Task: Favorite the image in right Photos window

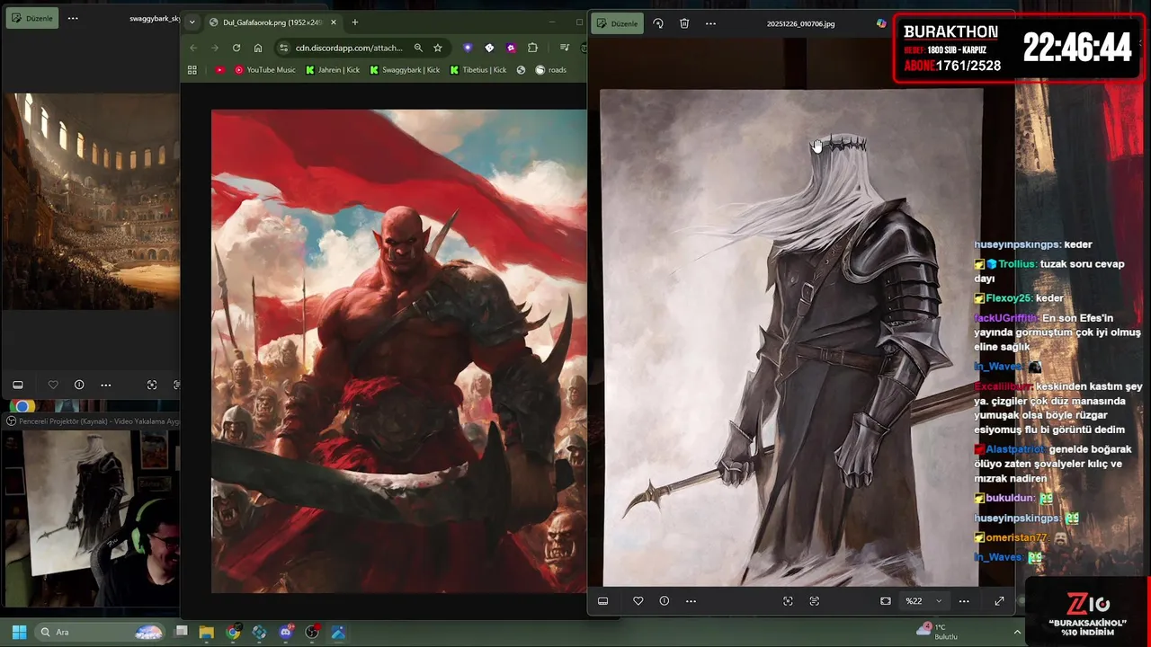Action: tap(638, 601)
